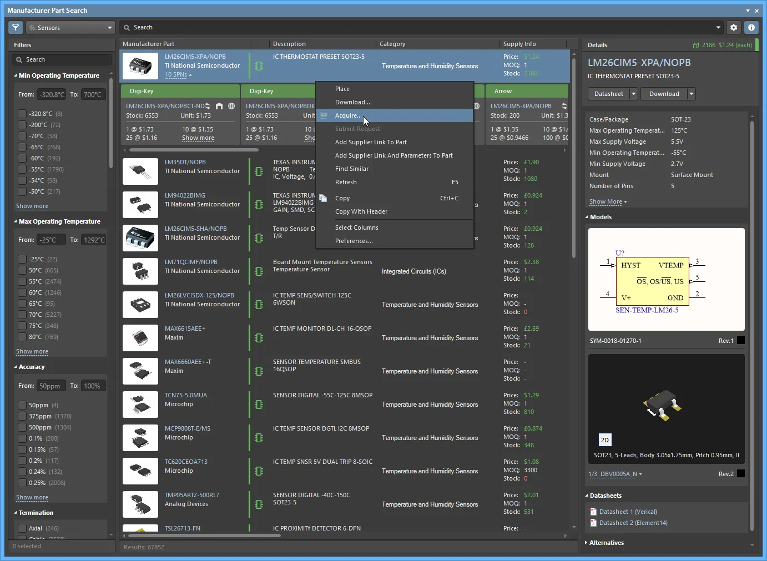Click Show more under Min Operating Temperature
Viewport: 767px width, 561px height.
[32, 206]
